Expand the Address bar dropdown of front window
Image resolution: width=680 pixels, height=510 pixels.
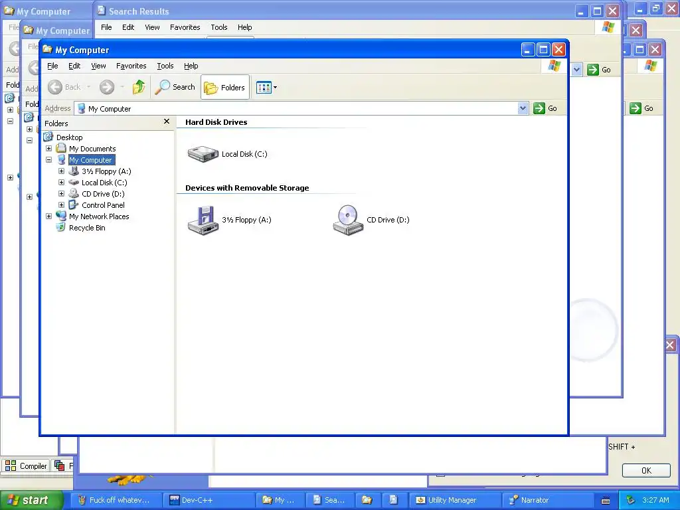[523, 108]
